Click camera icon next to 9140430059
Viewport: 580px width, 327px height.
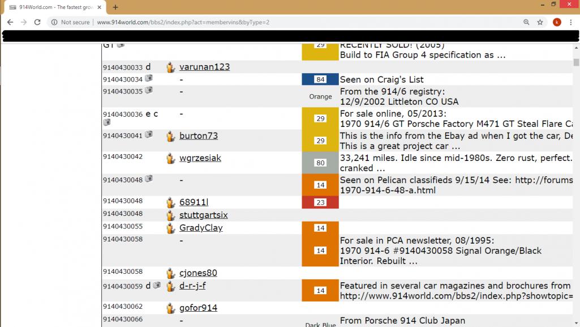(157, 285)
